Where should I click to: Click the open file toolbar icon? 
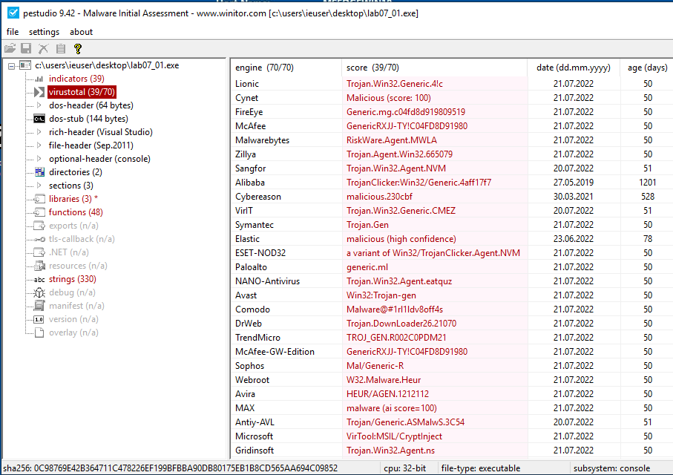[x=10, y=48]
